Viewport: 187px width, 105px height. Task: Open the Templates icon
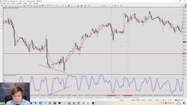pyautogui.click(x=85, y=6)
